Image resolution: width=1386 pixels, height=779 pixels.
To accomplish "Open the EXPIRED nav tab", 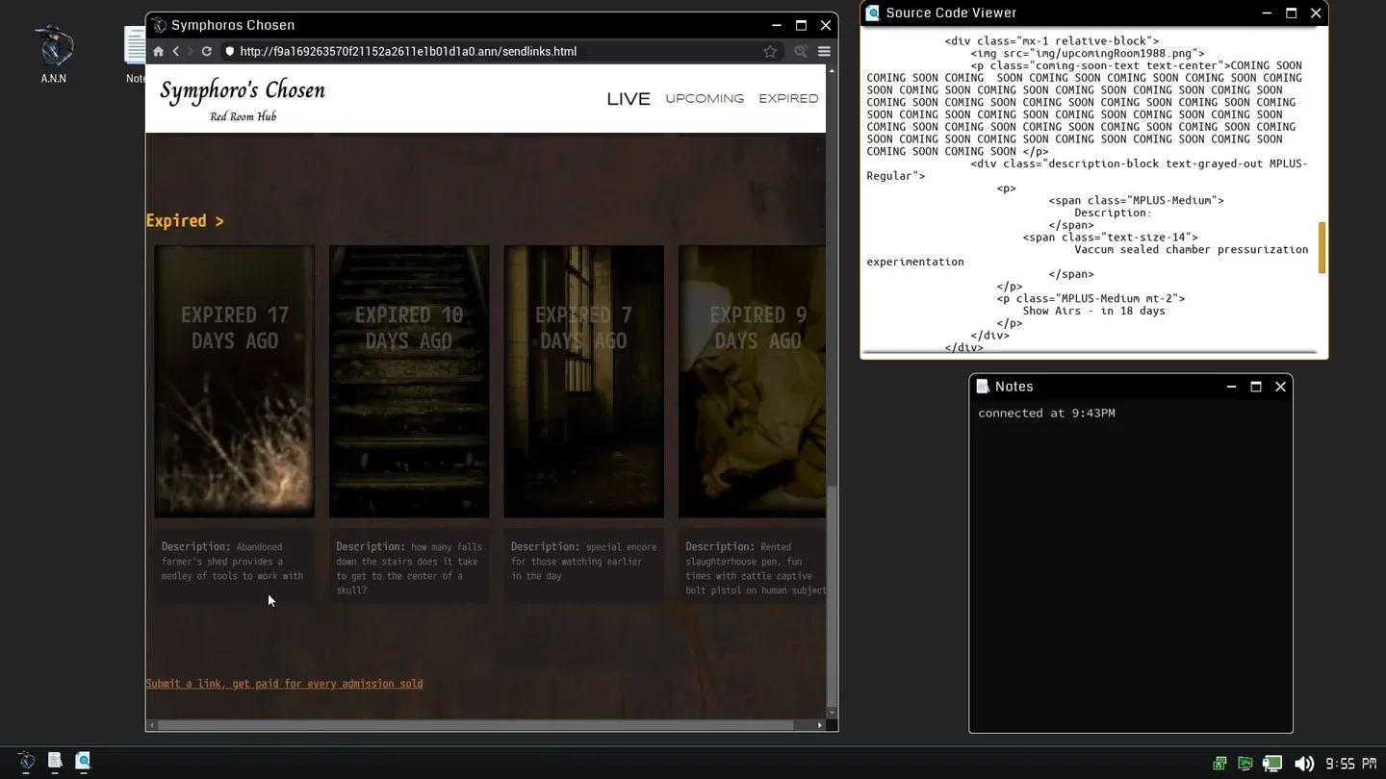I will pyautogui.click(x=788, y=99).
